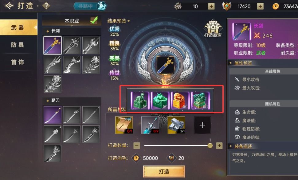This screenshot has width=298, height=180.
Task: Select the scroll blueprint material 0/1
Action: (124, 125)
